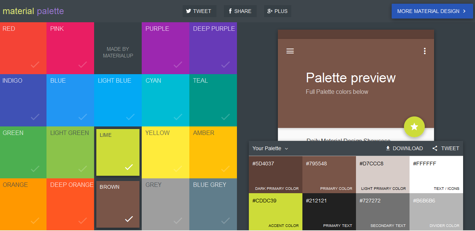Click the Twitter bird icon in the TWEET button
The height and width of the screenshot is (231, 475).
point(188,11)
